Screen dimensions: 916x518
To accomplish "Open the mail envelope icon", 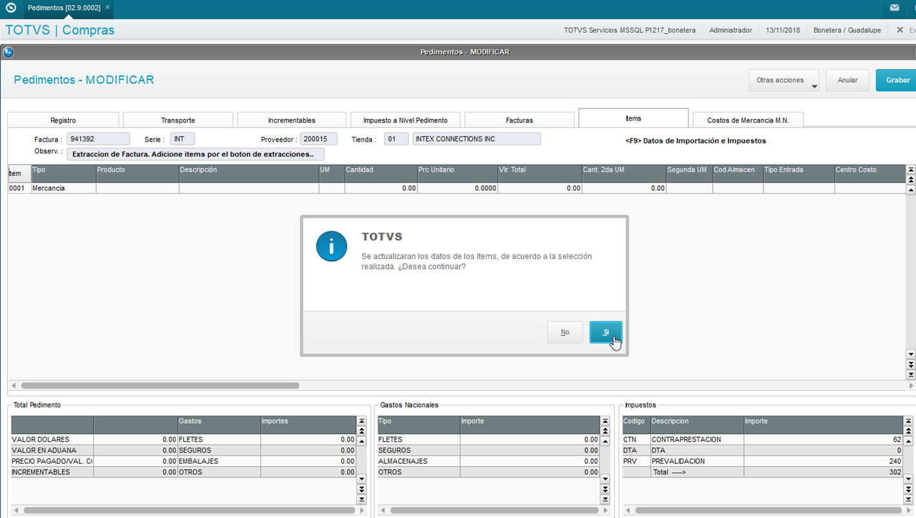I will pyautogui.click(x=895, y=8).
